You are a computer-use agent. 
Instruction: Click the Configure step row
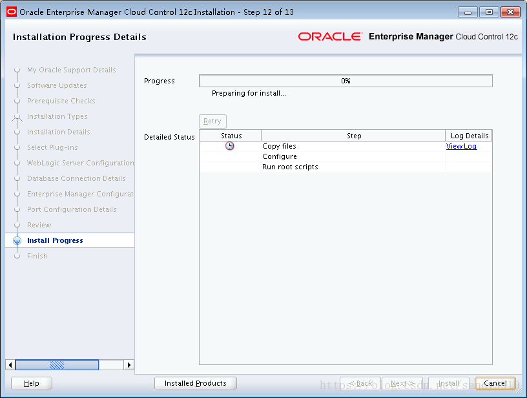click(x=346, y=156)
